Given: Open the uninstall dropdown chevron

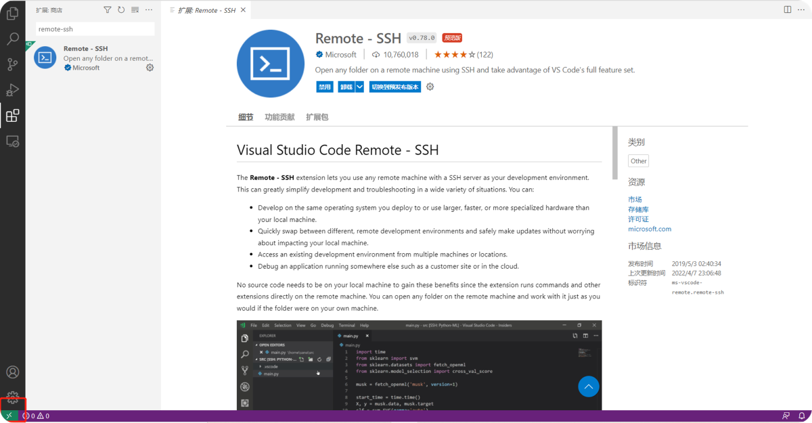Looking at the screenshot, I should [x=359, y=87].
